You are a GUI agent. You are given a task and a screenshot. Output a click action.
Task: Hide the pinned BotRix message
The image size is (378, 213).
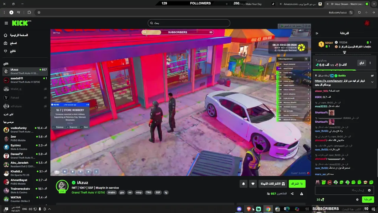click(x=372, y=76)
